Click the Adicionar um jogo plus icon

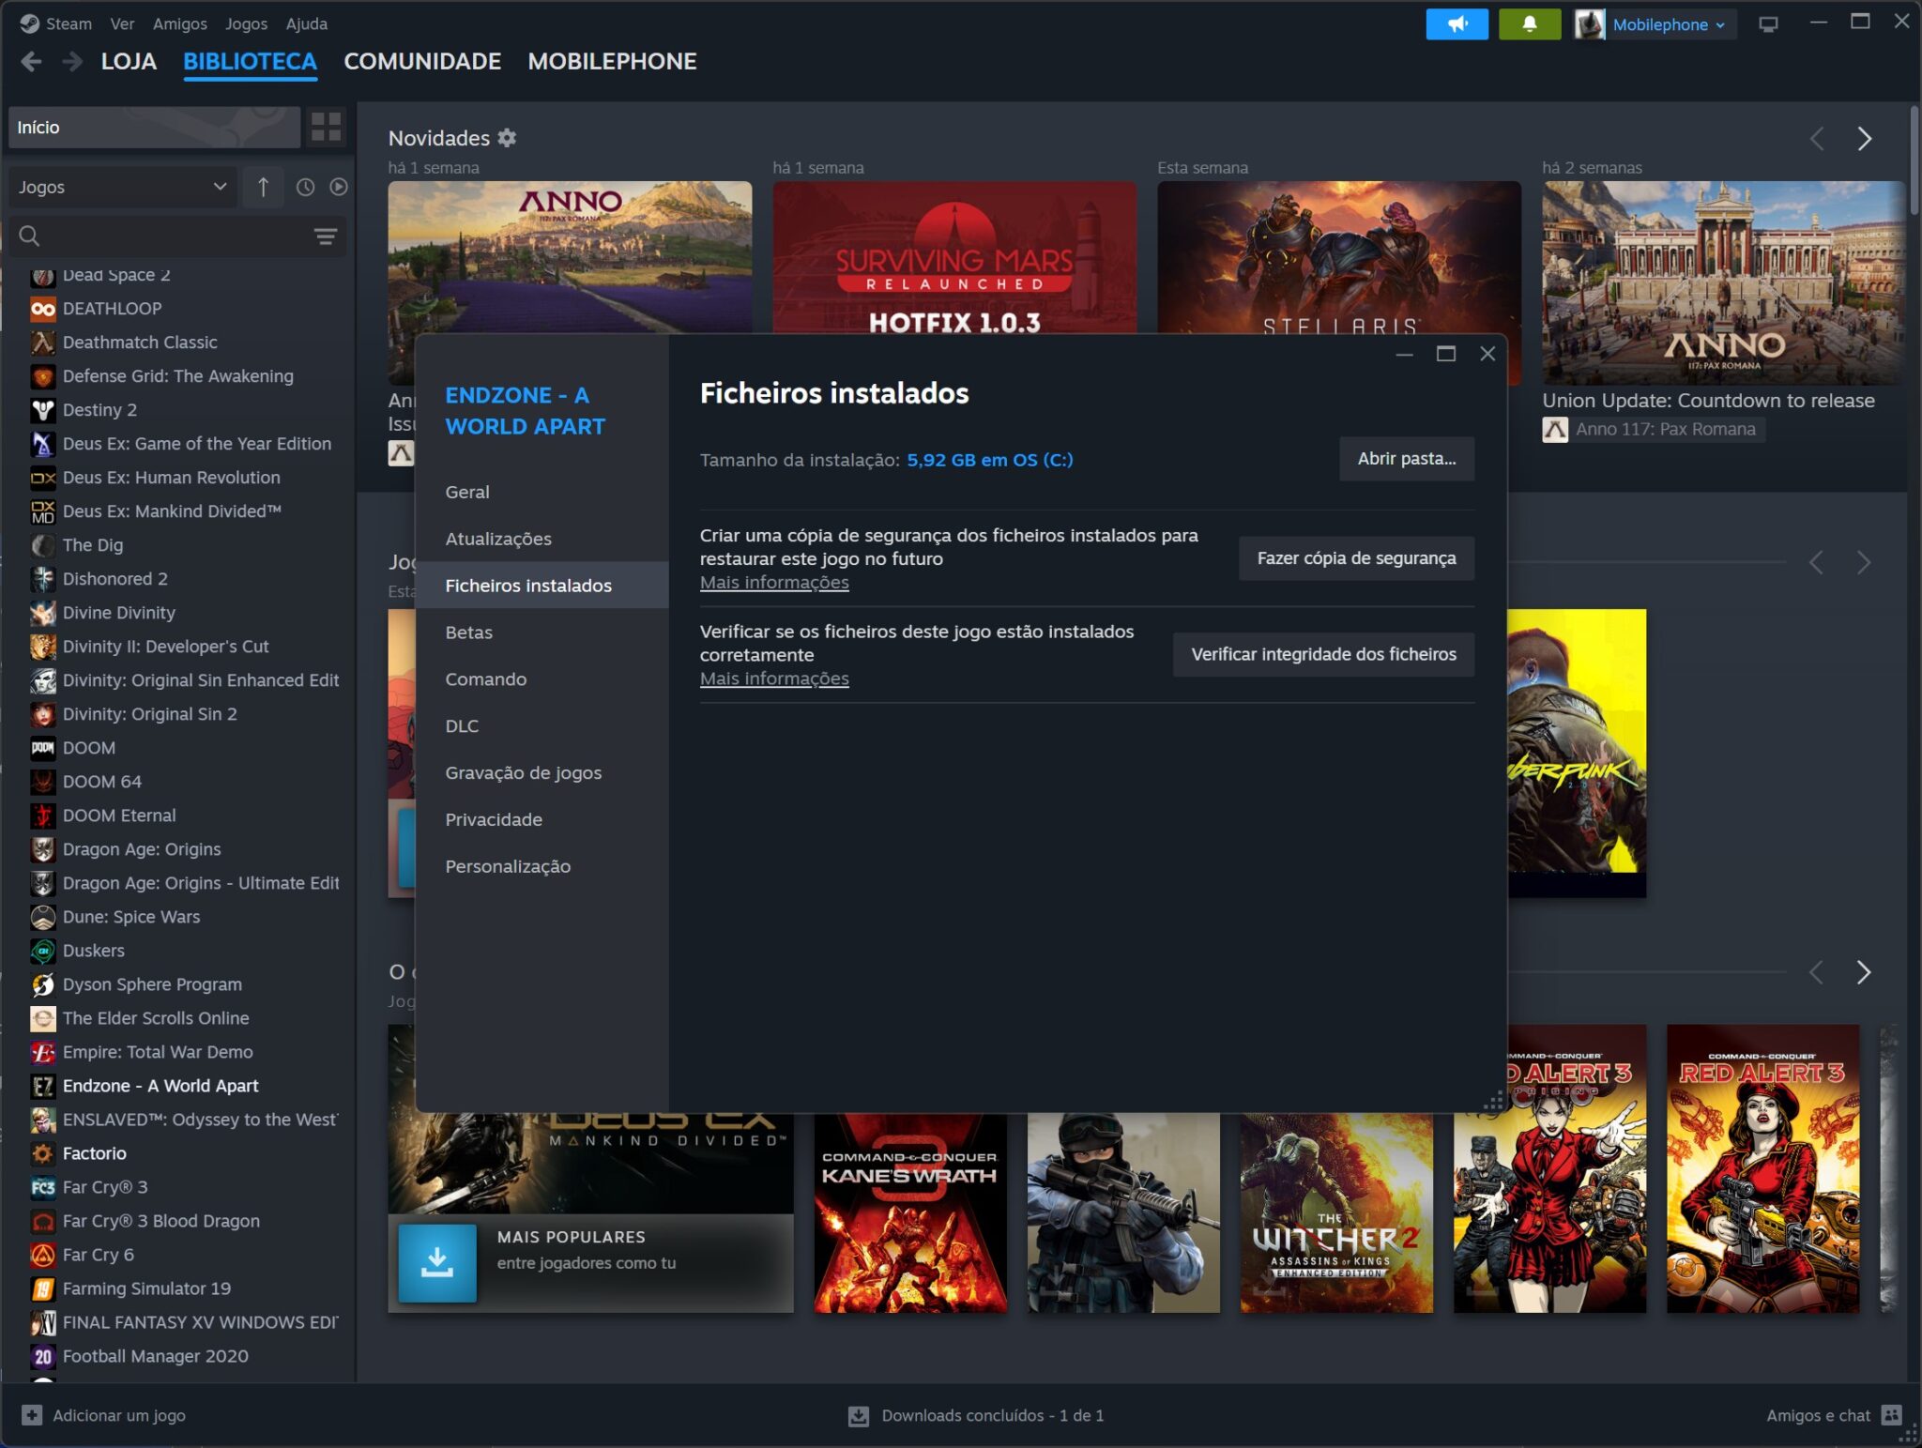(x=32, y=1415)
